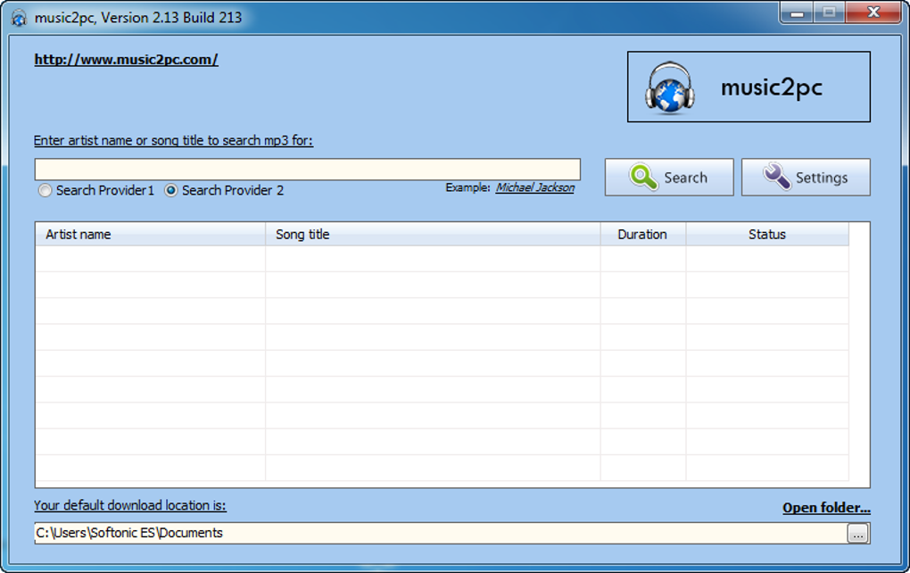This screenshot has width=910, height=573.
Task: Sort by Artist name column header
Action: pyautogui.click(x=150, y=235)
